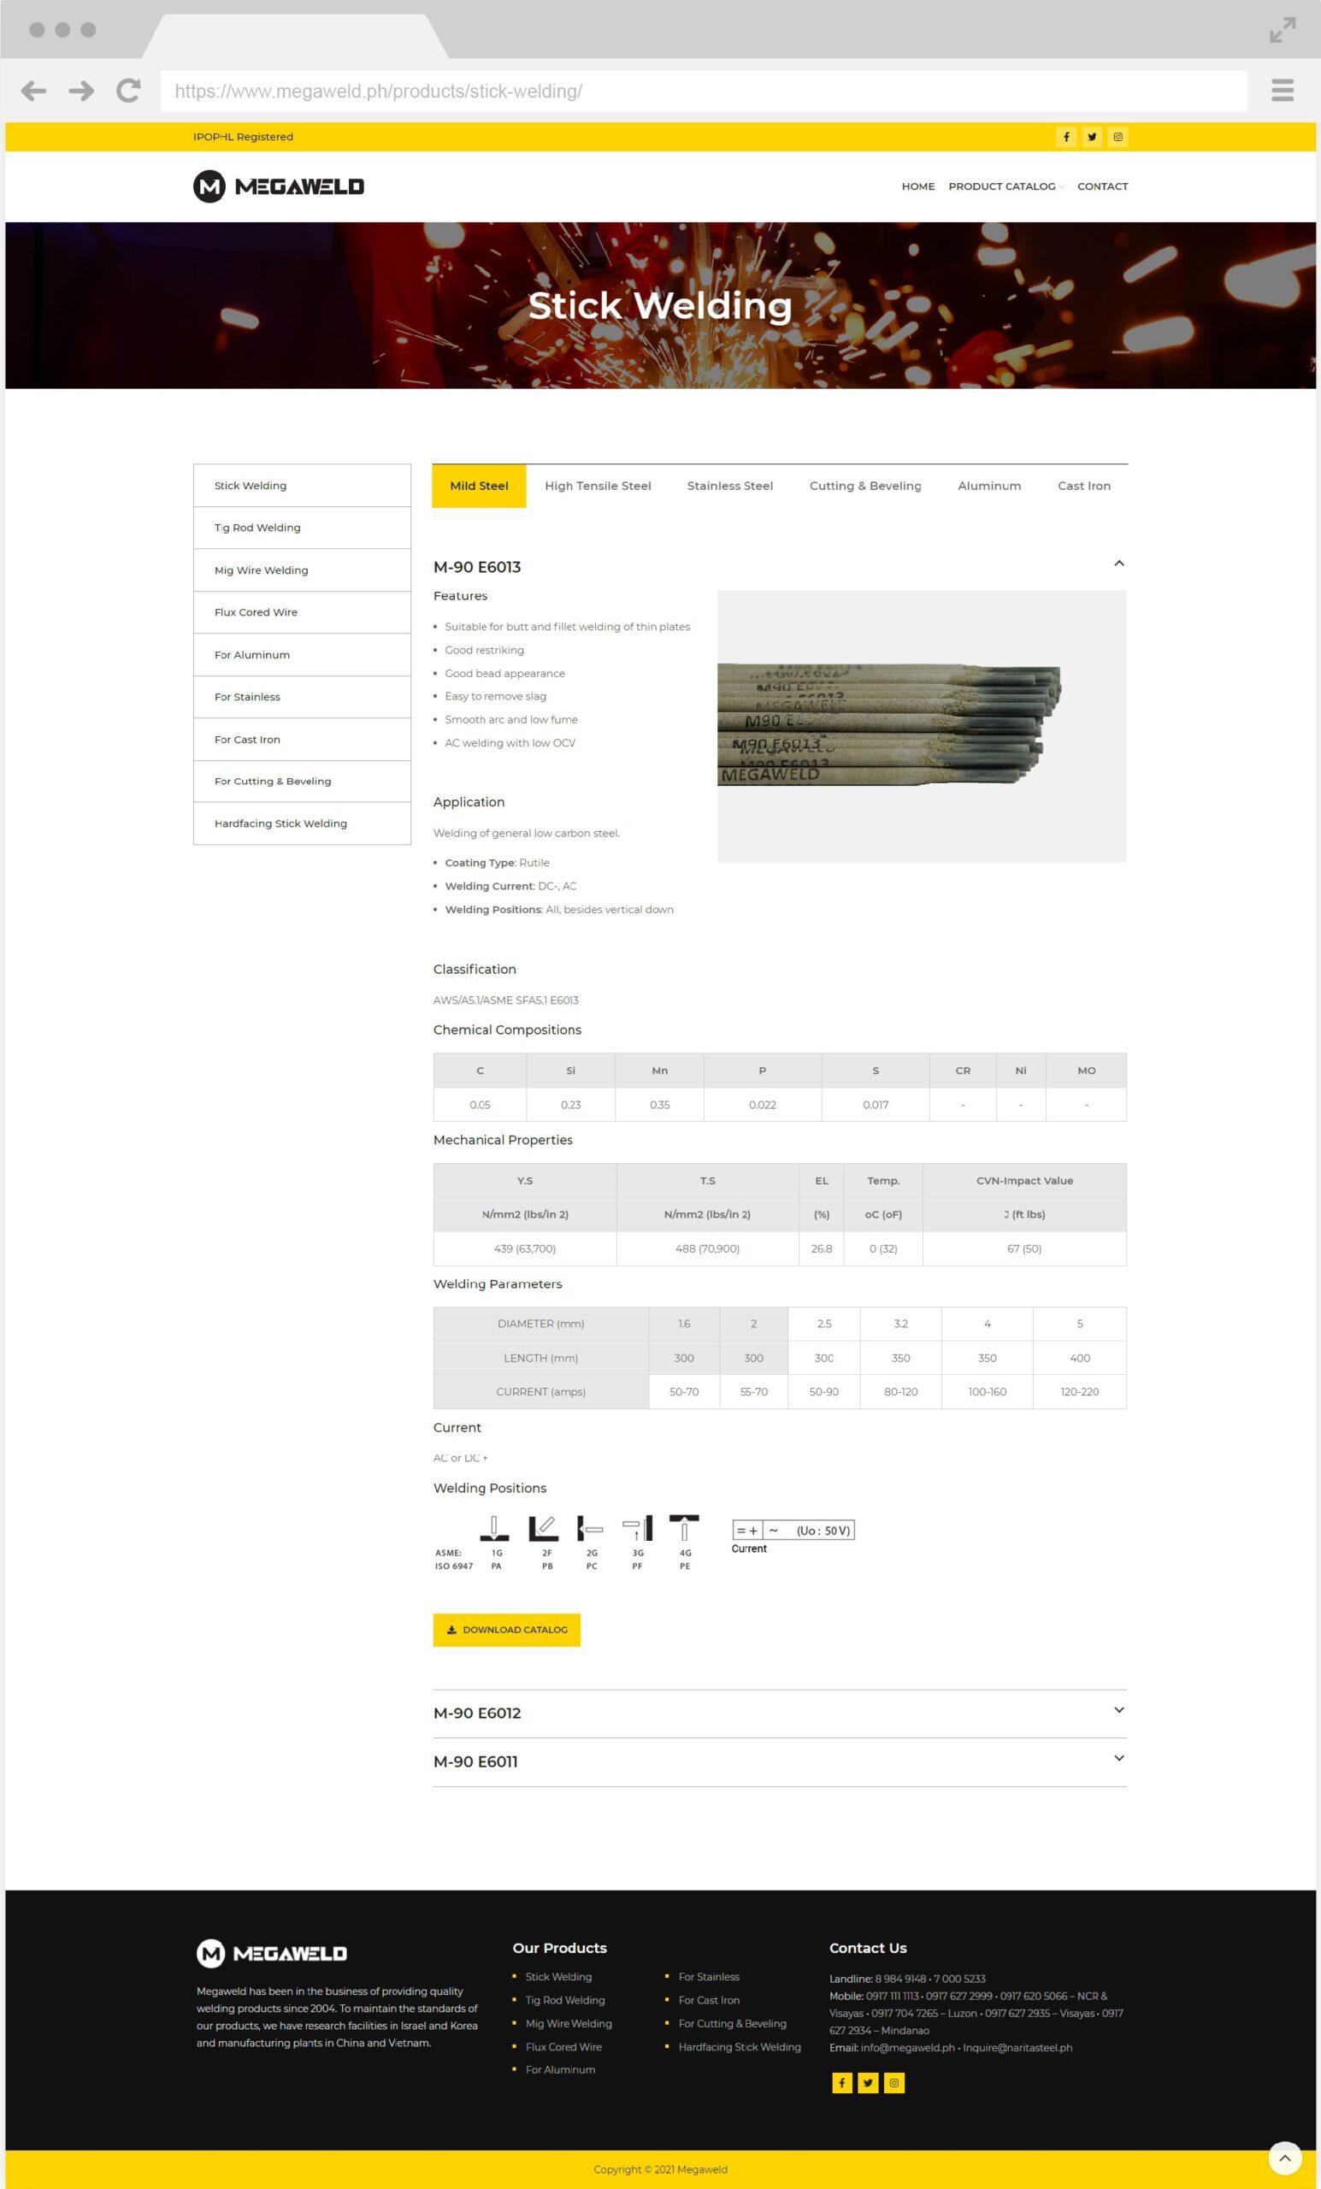Reload the page with refresh icon
This screenshot has height=2189, width=1321.
coord(129,91)
